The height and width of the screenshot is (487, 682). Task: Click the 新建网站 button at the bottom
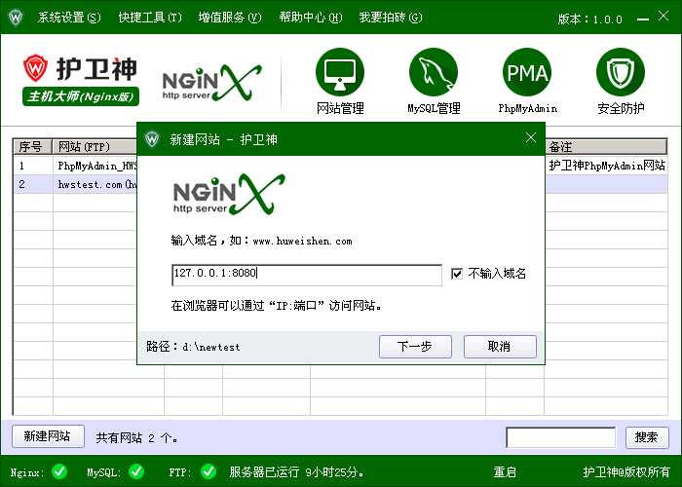point(48,436)
